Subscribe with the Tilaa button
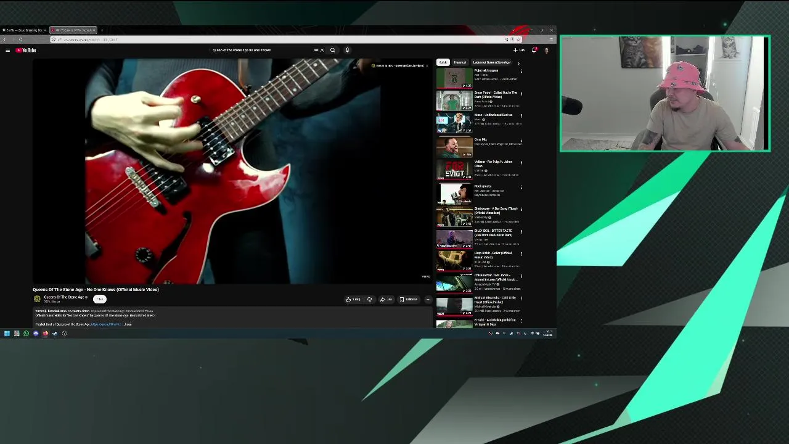The height and width of the screenshot is (444, 789). (100, 299)
